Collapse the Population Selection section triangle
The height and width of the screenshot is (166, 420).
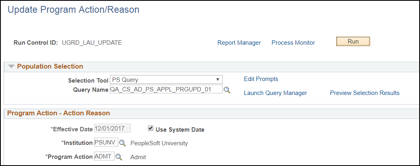click(x=11, y=67)
